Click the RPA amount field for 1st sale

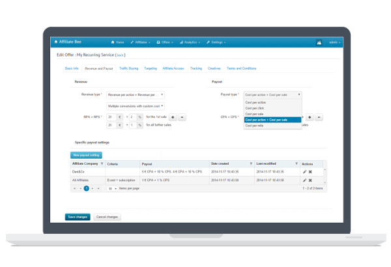click(111, 117)
